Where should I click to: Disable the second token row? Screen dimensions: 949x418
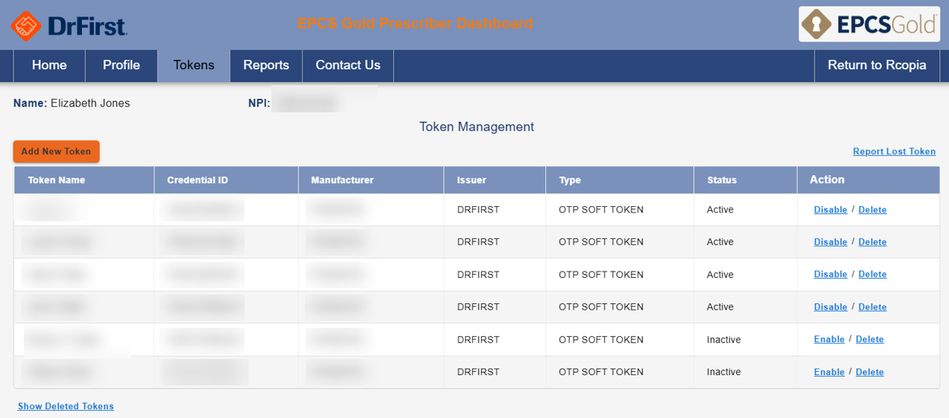coord(830,242)
